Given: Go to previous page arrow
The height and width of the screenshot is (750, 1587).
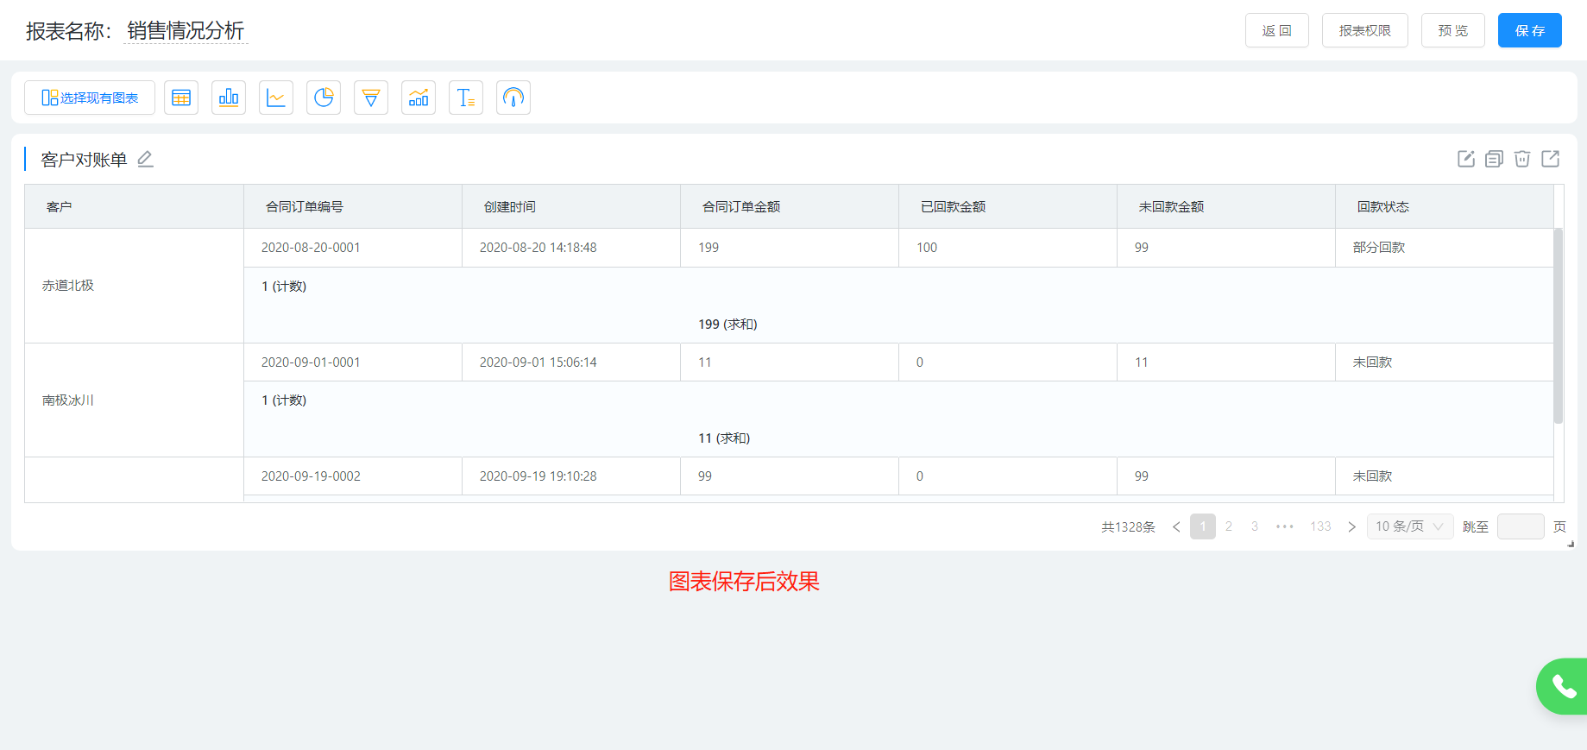Looking at the screenshot, I should click(x=1176, y=526).
